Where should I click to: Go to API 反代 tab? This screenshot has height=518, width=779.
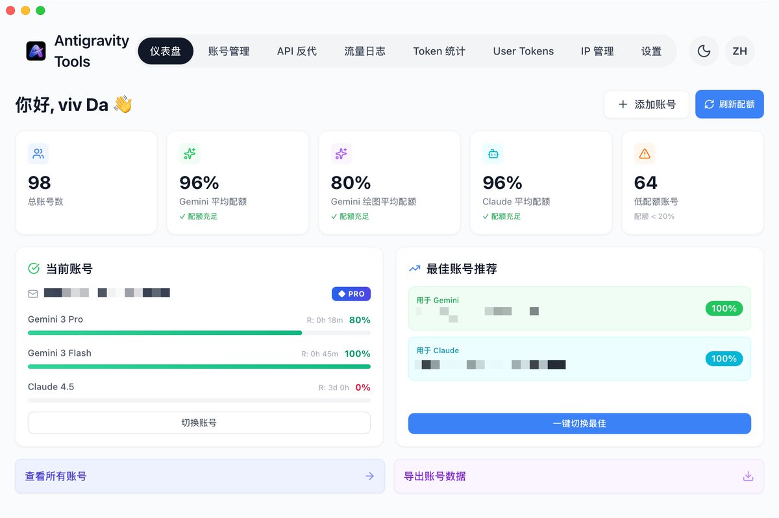click(x=297, y=51)
